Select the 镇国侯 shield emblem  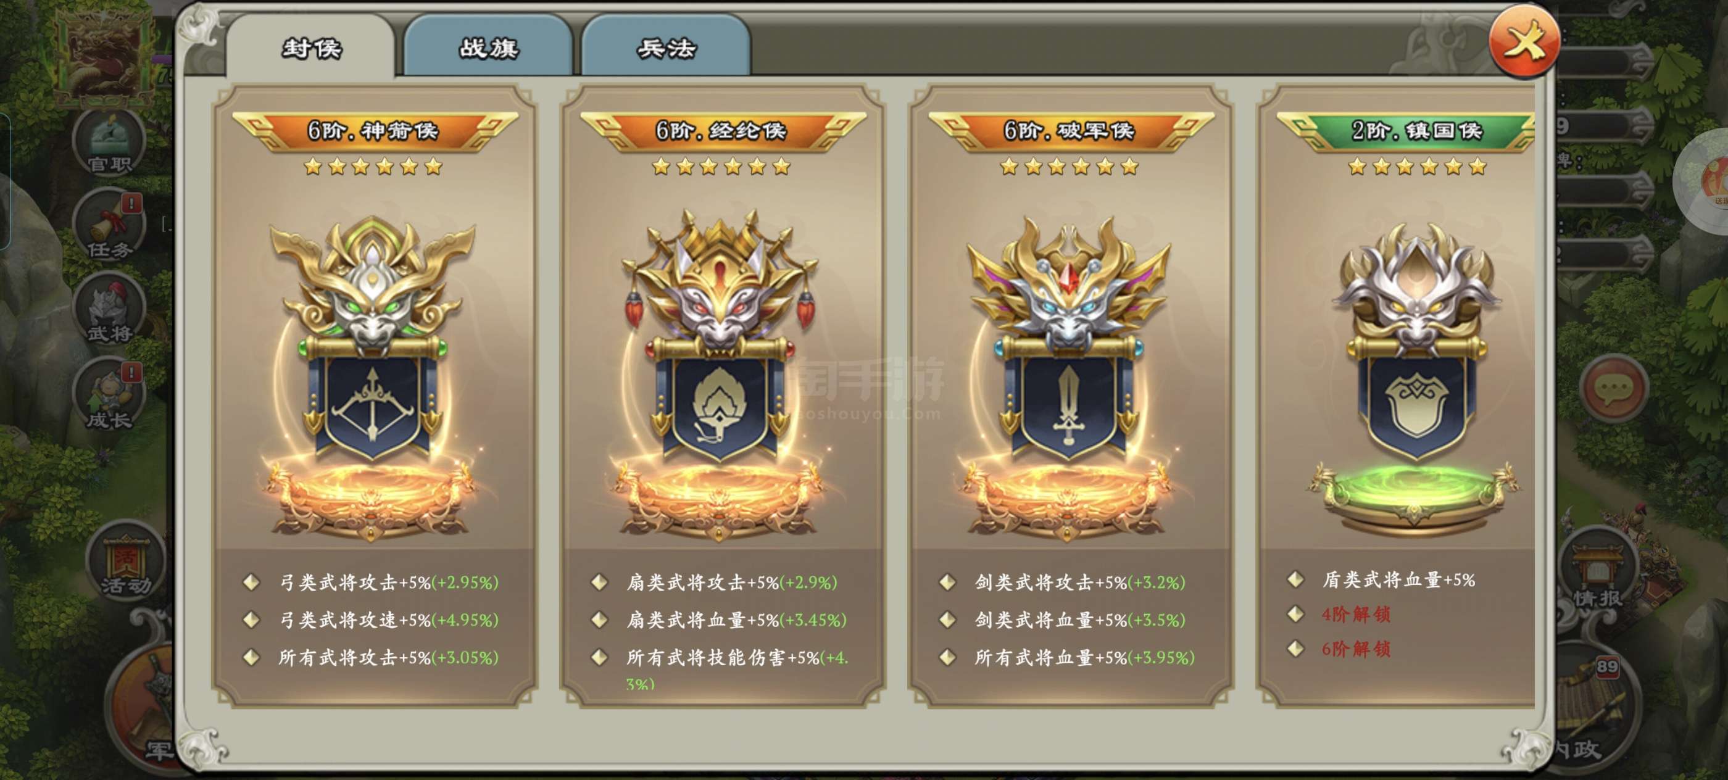1415,379
